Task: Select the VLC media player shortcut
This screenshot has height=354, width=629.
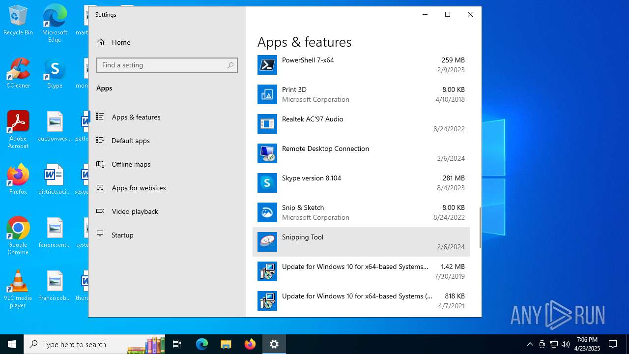Action: [x=18, y=289]
